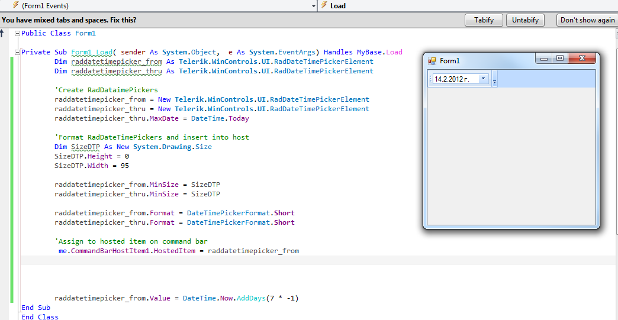This screenshot has height=320, width=618.
Task: Click the Form1 window title text
Action: pyautogui.click(x=450, y=61)
